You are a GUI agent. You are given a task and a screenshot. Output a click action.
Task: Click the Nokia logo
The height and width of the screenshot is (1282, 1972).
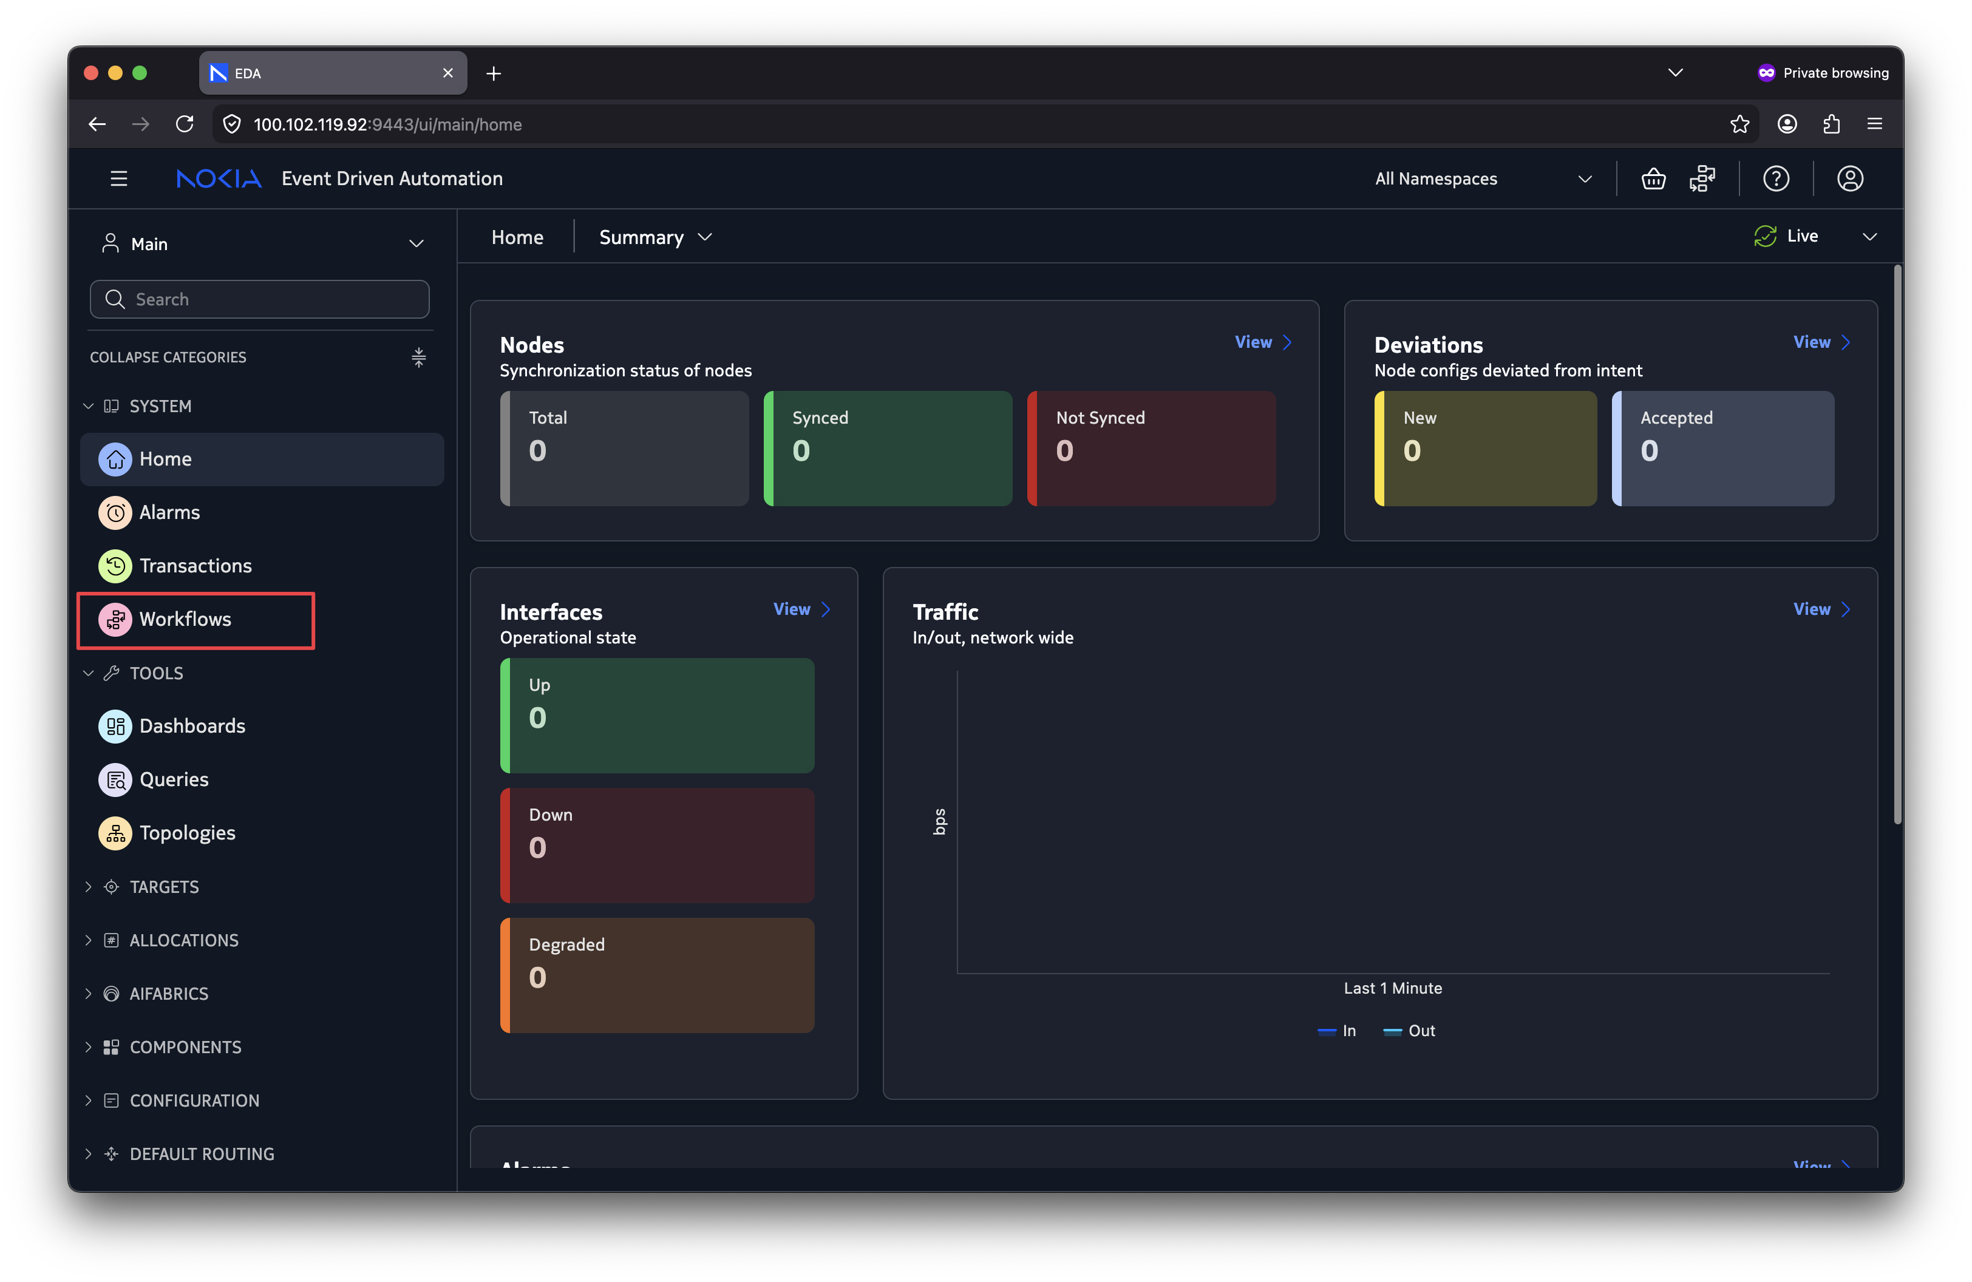[x=219, y=178]
